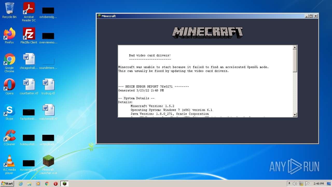Open the Start menu
Viewport: 332px width, 187px height.
(7, 184)
